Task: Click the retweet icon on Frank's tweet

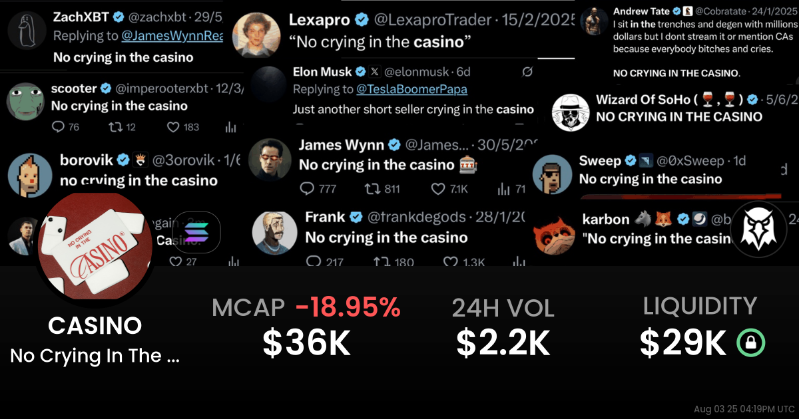Action: tap(382, 262)
